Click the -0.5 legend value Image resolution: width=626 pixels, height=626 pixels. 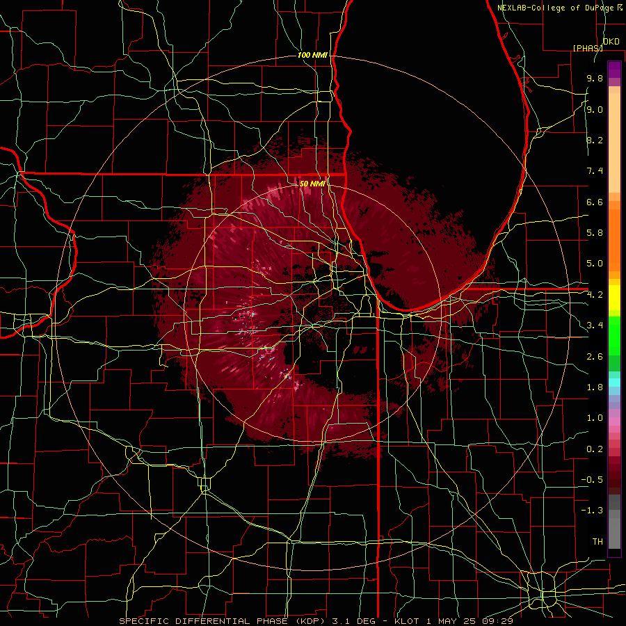(x=592, y=480)
